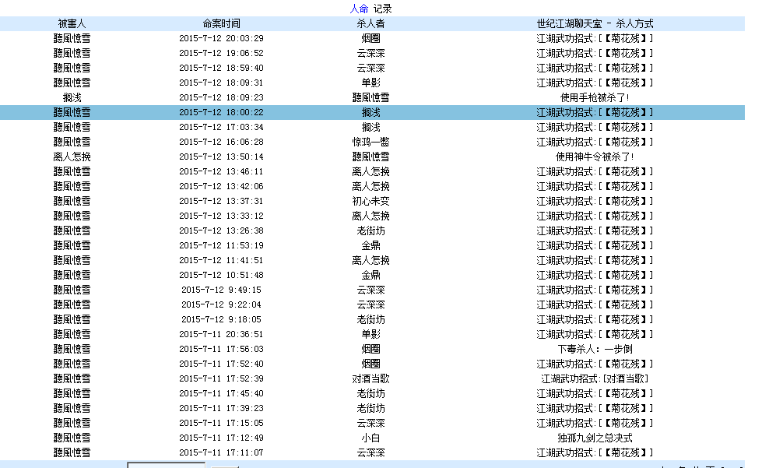Click killer 云深深 in the 9:22:04 row
Viewport: 783px width, 468px height.
click(x=370, y=304)
